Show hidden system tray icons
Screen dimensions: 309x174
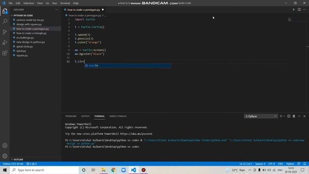click(x=250, y=170)
